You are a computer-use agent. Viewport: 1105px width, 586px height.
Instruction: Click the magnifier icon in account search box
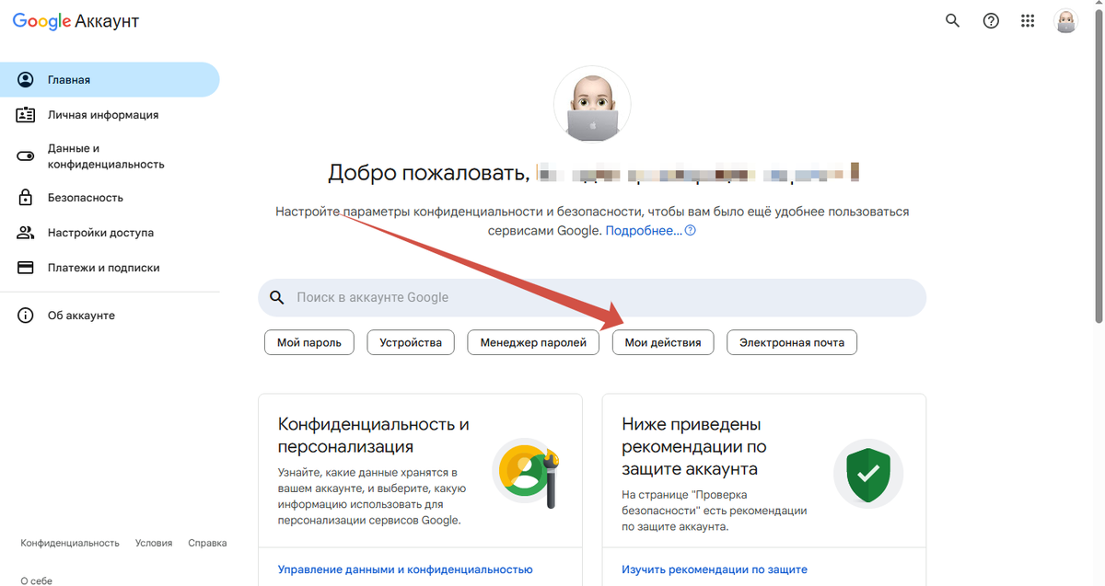pyautogui.click(x=276, y=298)
